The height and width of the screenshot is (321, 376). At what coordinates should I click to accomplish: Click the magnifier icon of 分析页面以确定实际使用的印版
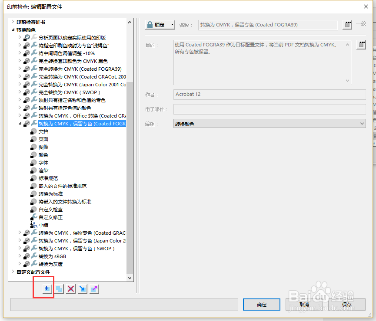point(27,38)
